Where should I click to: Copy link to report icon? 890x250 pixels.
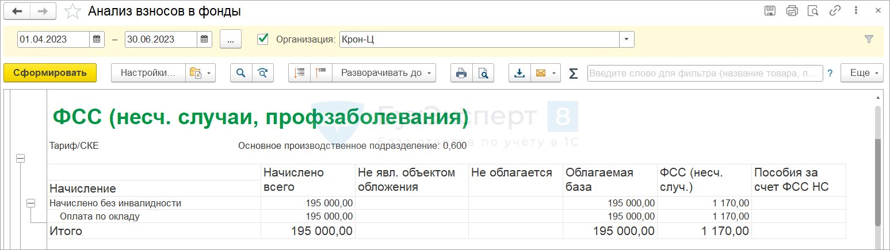[835, 11]
